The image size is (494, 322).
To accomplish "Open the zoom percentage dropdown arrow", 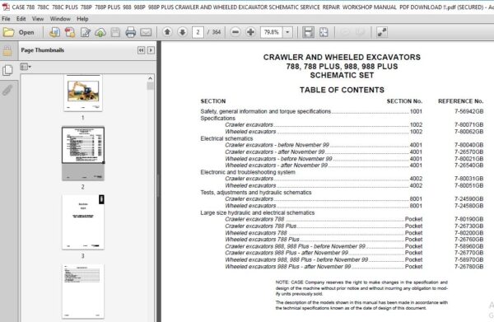I will coord(287,32).
